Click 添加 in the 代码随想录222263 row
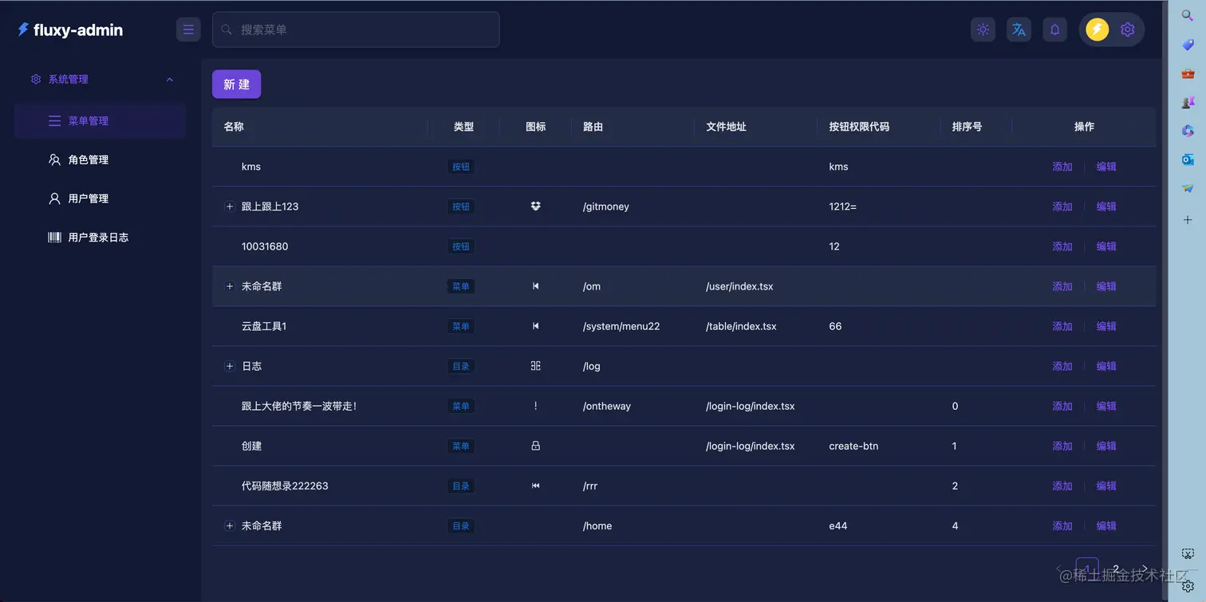 click(1062, 486)
